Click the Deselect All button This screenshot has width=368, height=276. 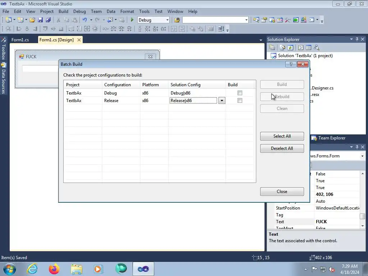tap(282, 148)
